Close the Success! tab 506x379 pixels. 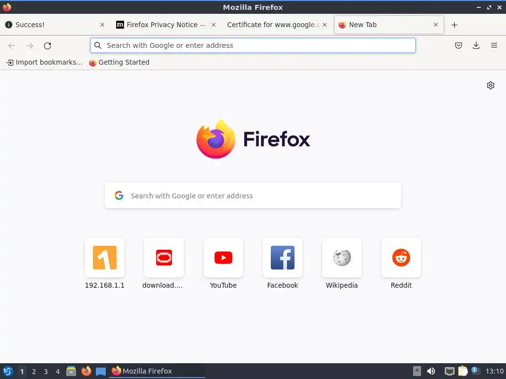[x=102, y=25]
